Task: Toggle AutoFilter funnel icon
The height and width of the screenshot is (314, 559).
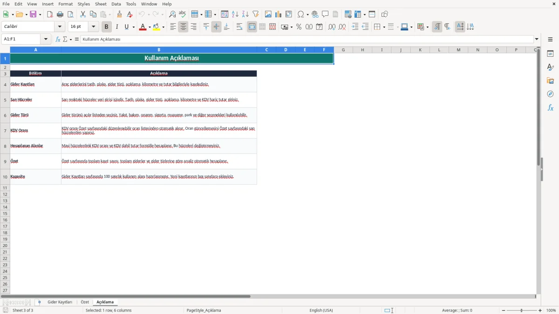Action: [x=256, y=14]
